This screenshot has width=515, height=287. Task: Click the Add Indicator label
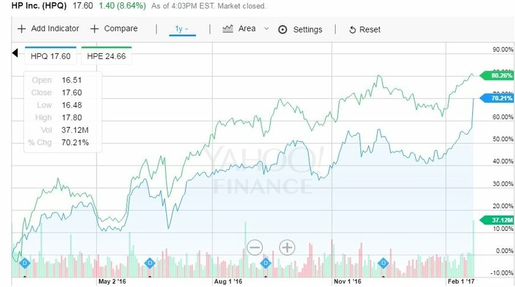(x=55, y=29)
